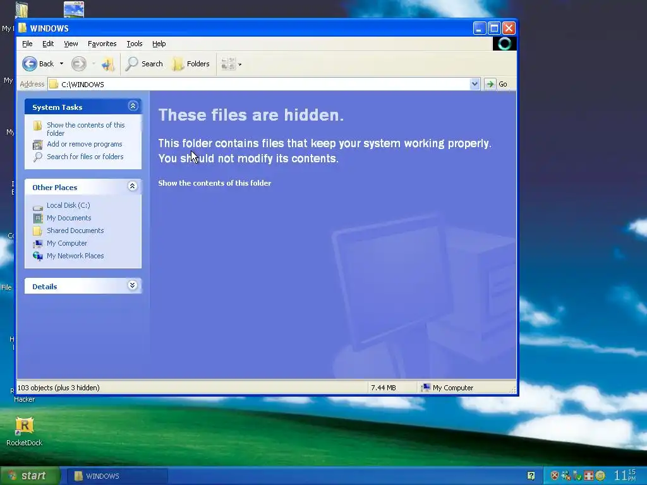Expand the address bar dropdown list

coord(475,84)
